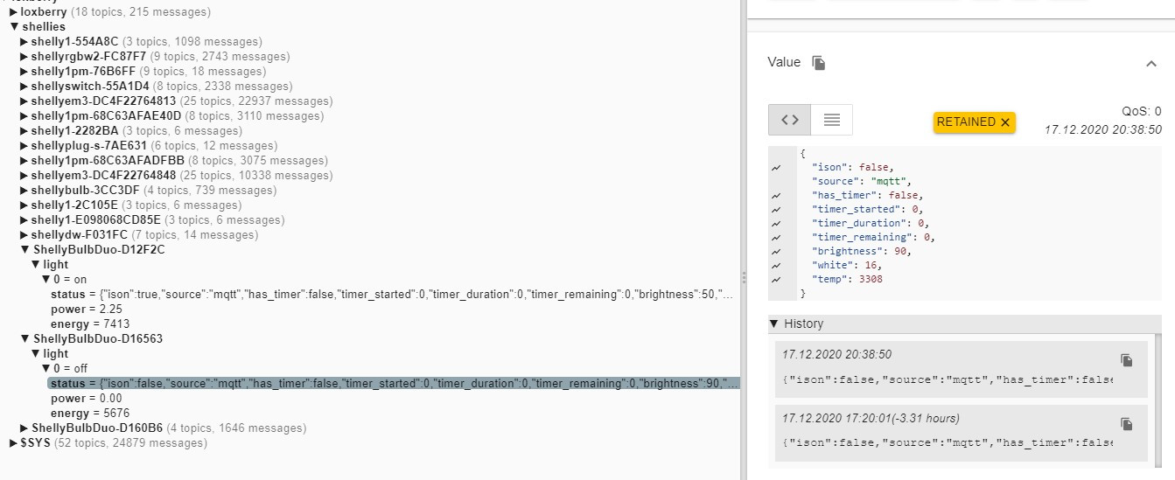
Task: Expand the loxberry topic
Action: (13, 12)
